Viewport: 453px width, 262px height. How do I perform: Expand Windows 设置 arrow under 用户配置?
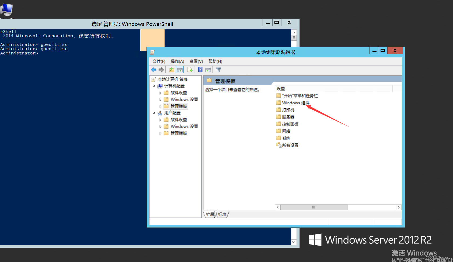160,127
